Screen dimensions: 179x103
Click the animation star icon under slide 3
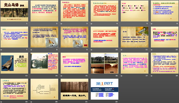[x=61, y=24]
